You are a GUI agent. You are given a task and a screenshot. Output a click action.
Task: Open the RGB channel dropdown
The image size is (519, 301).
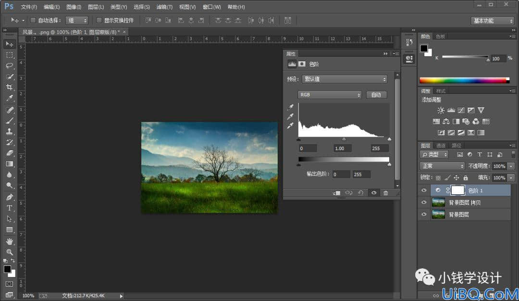[330, 95]
